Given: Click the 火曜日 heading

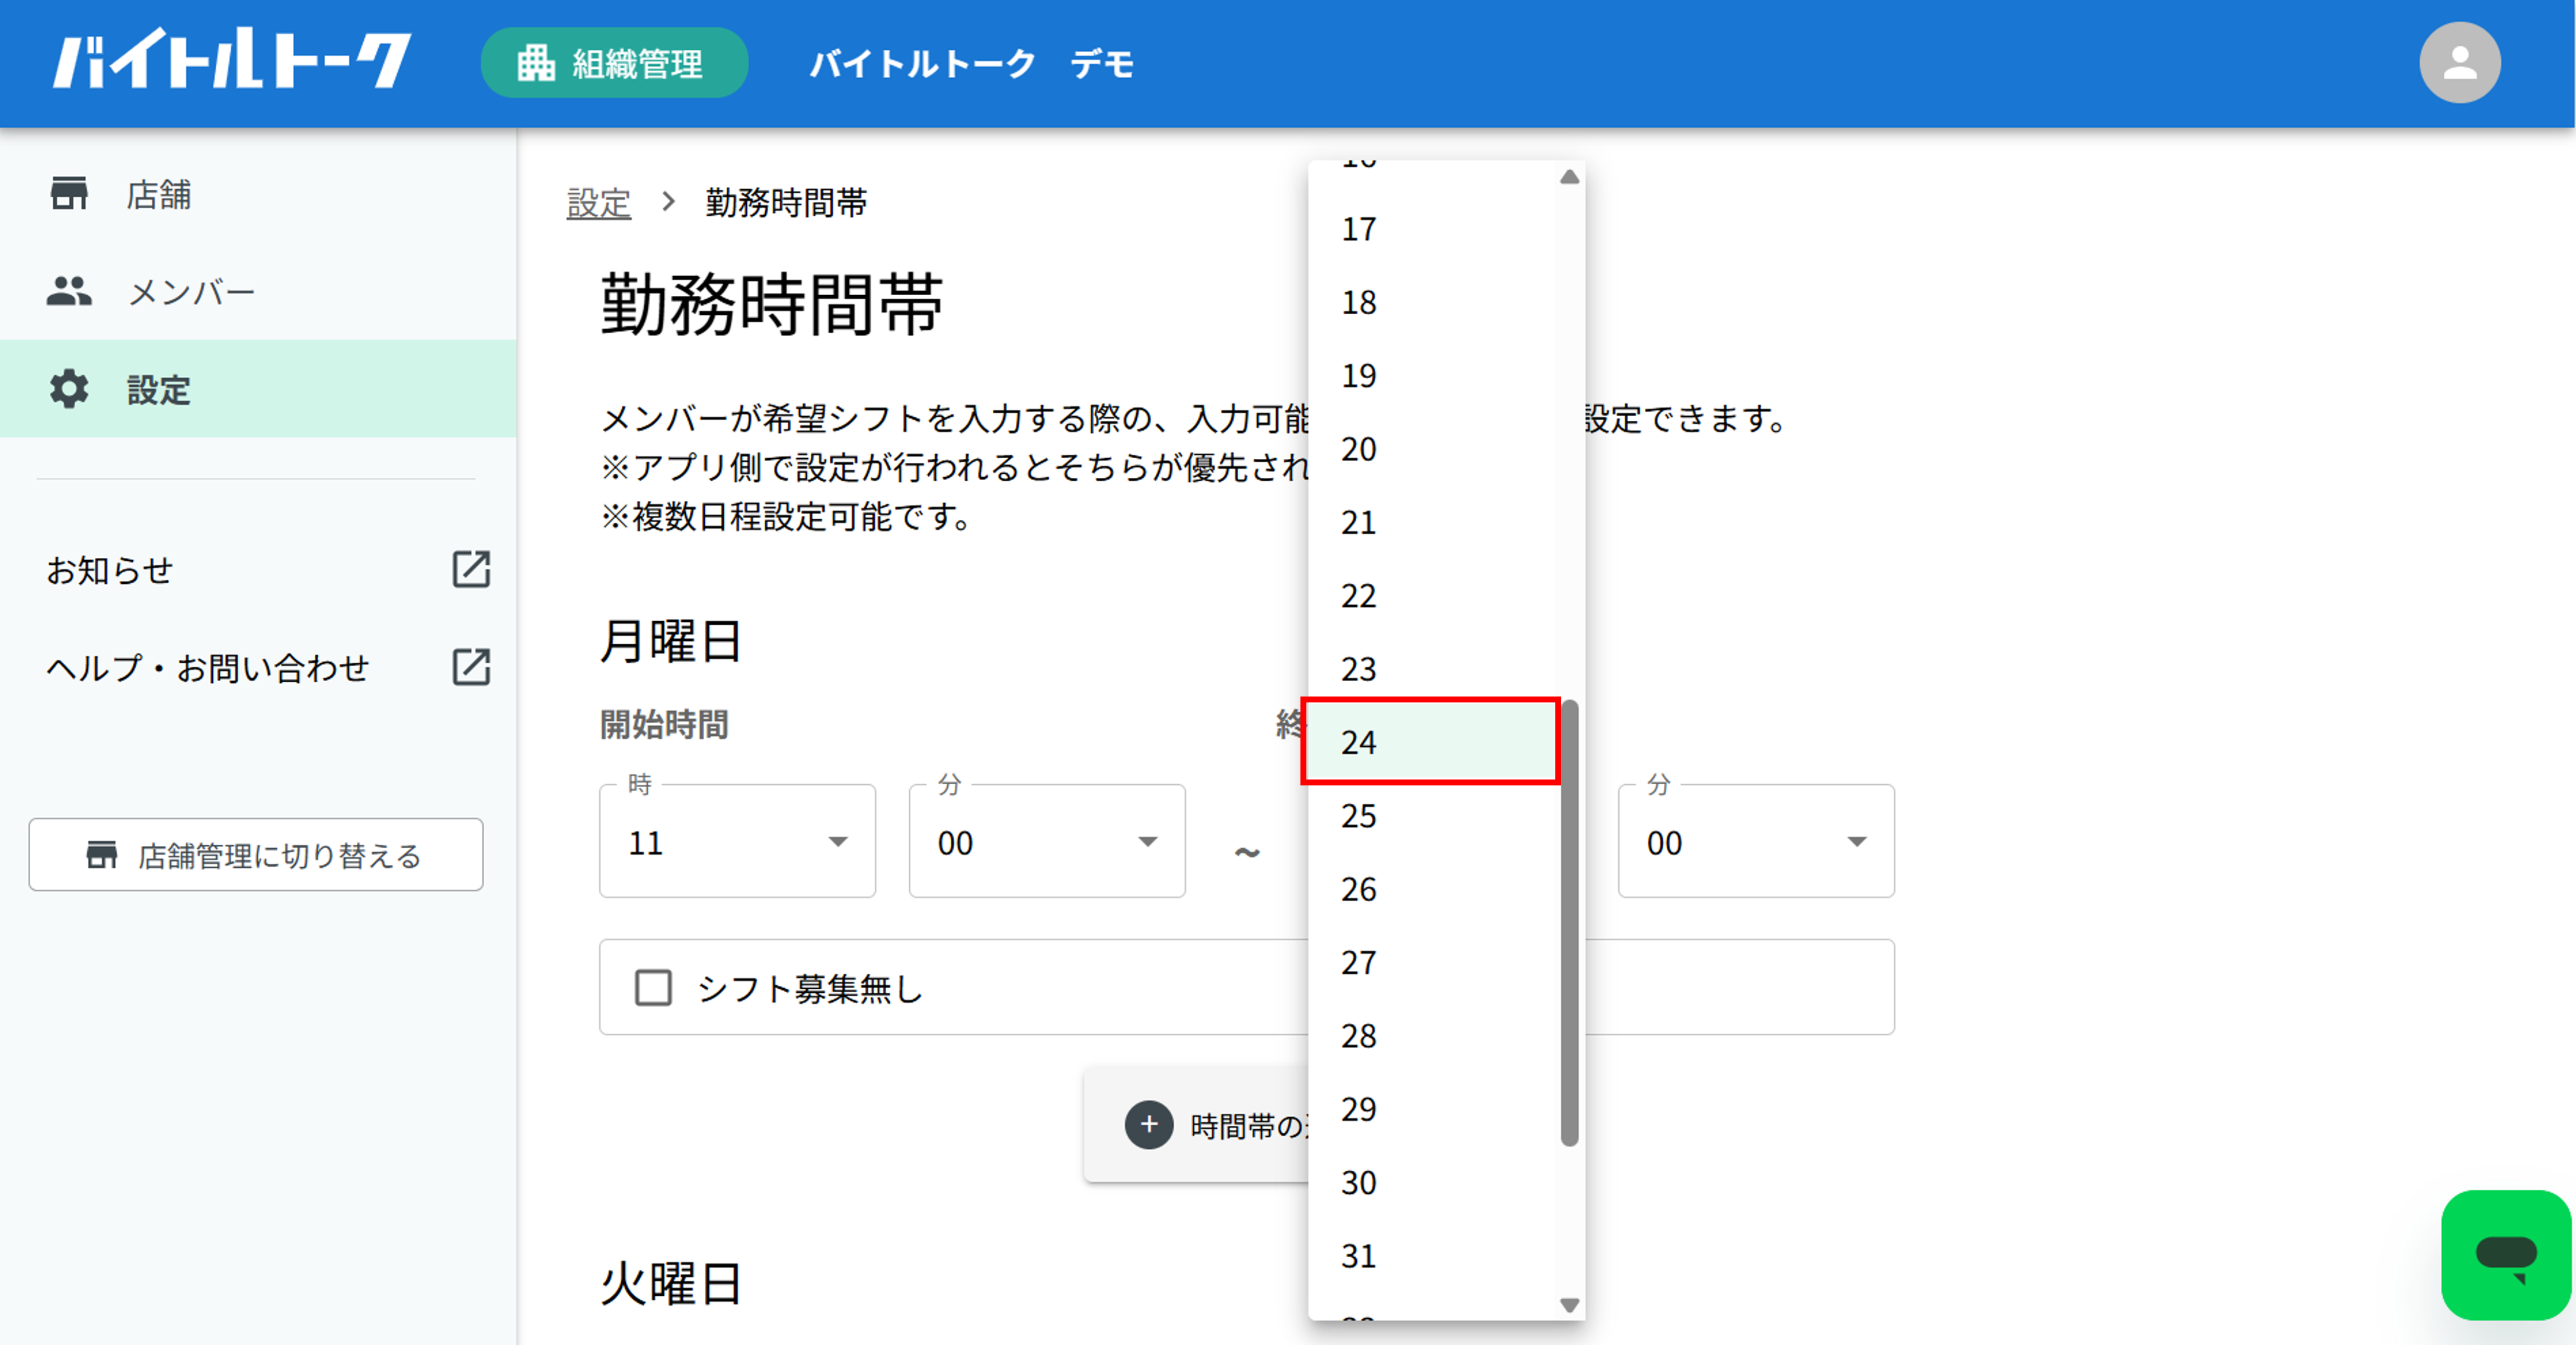Looking at the screenshot, I should [671, 1283].
